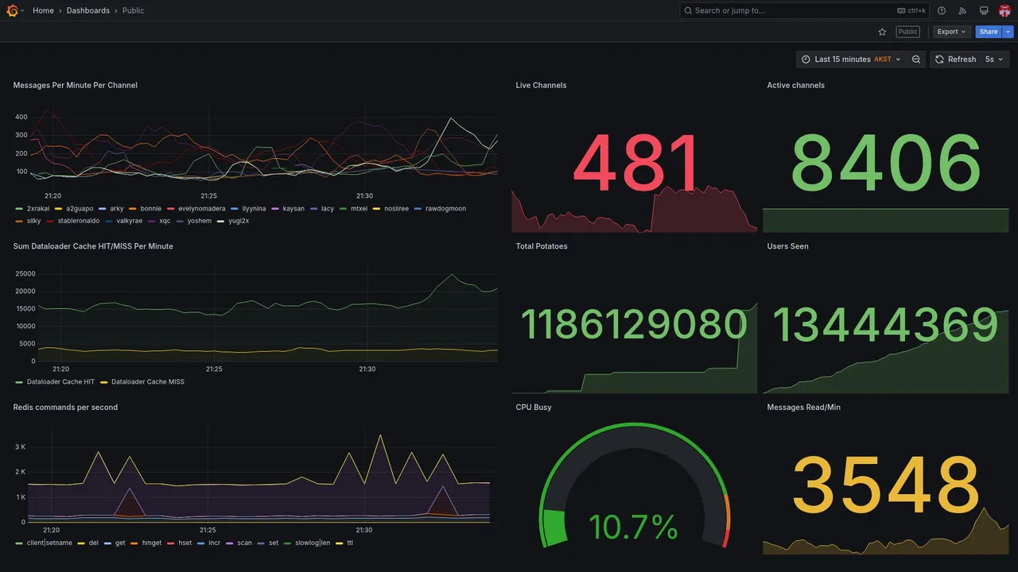The height and width of the screenshot is (572, 1018).
Task: Go to Home breadcrumb
Action: pyautogui.click(x=43, y=10)
